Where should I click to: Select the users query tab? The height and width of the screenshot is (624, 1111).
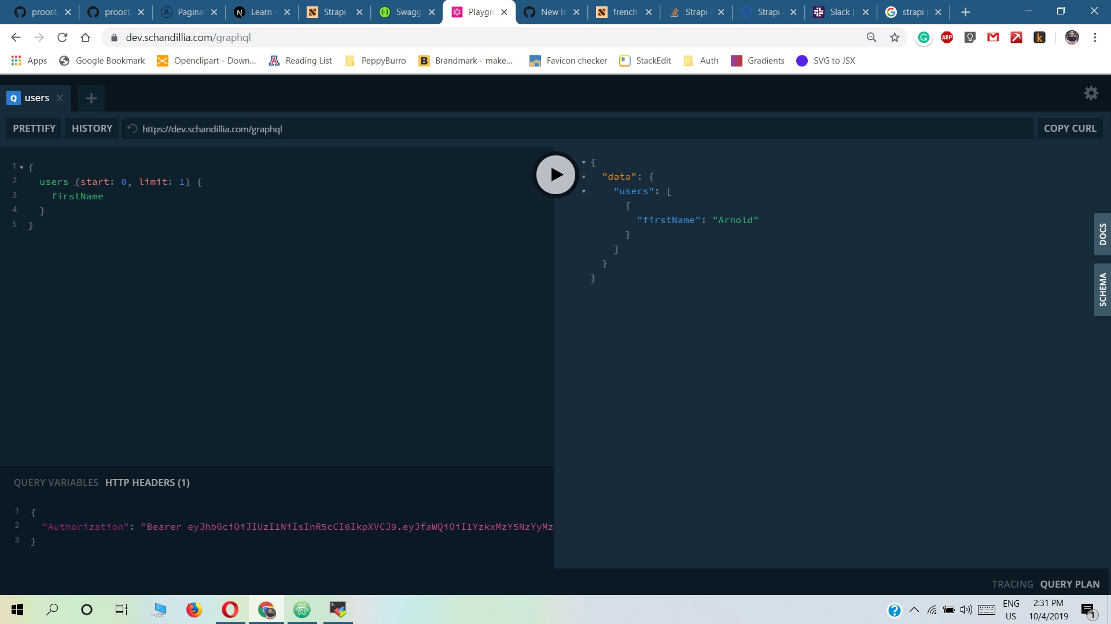point(35,98)
